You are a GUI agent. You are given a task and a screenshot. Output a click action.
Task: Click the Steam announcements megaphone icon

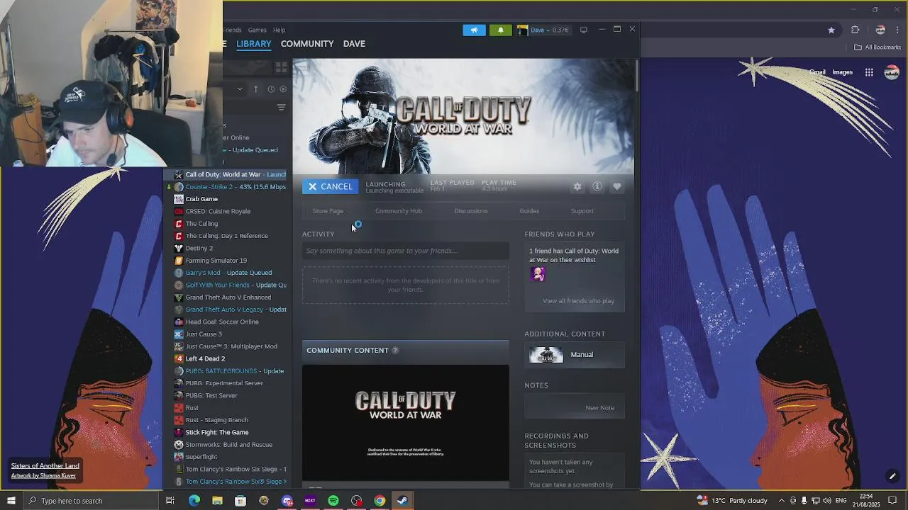pyautogui.click(x=474, y=30)
